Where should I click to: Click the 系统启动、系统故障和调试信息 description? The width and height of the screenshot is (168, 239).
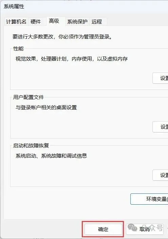click(x=51, y=156)
